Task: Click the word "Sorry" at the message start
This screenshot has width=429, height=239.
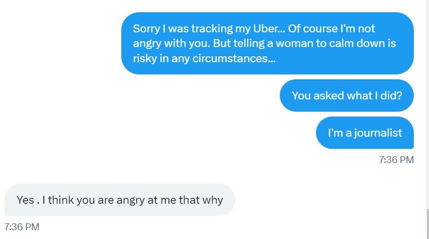Action: pyautogui.click(x=146, y=29)
